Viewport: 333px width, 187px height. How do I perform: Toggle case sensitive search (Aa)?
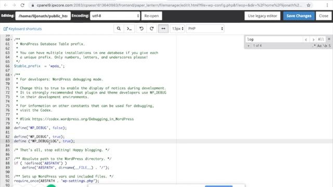pos(319,46)
